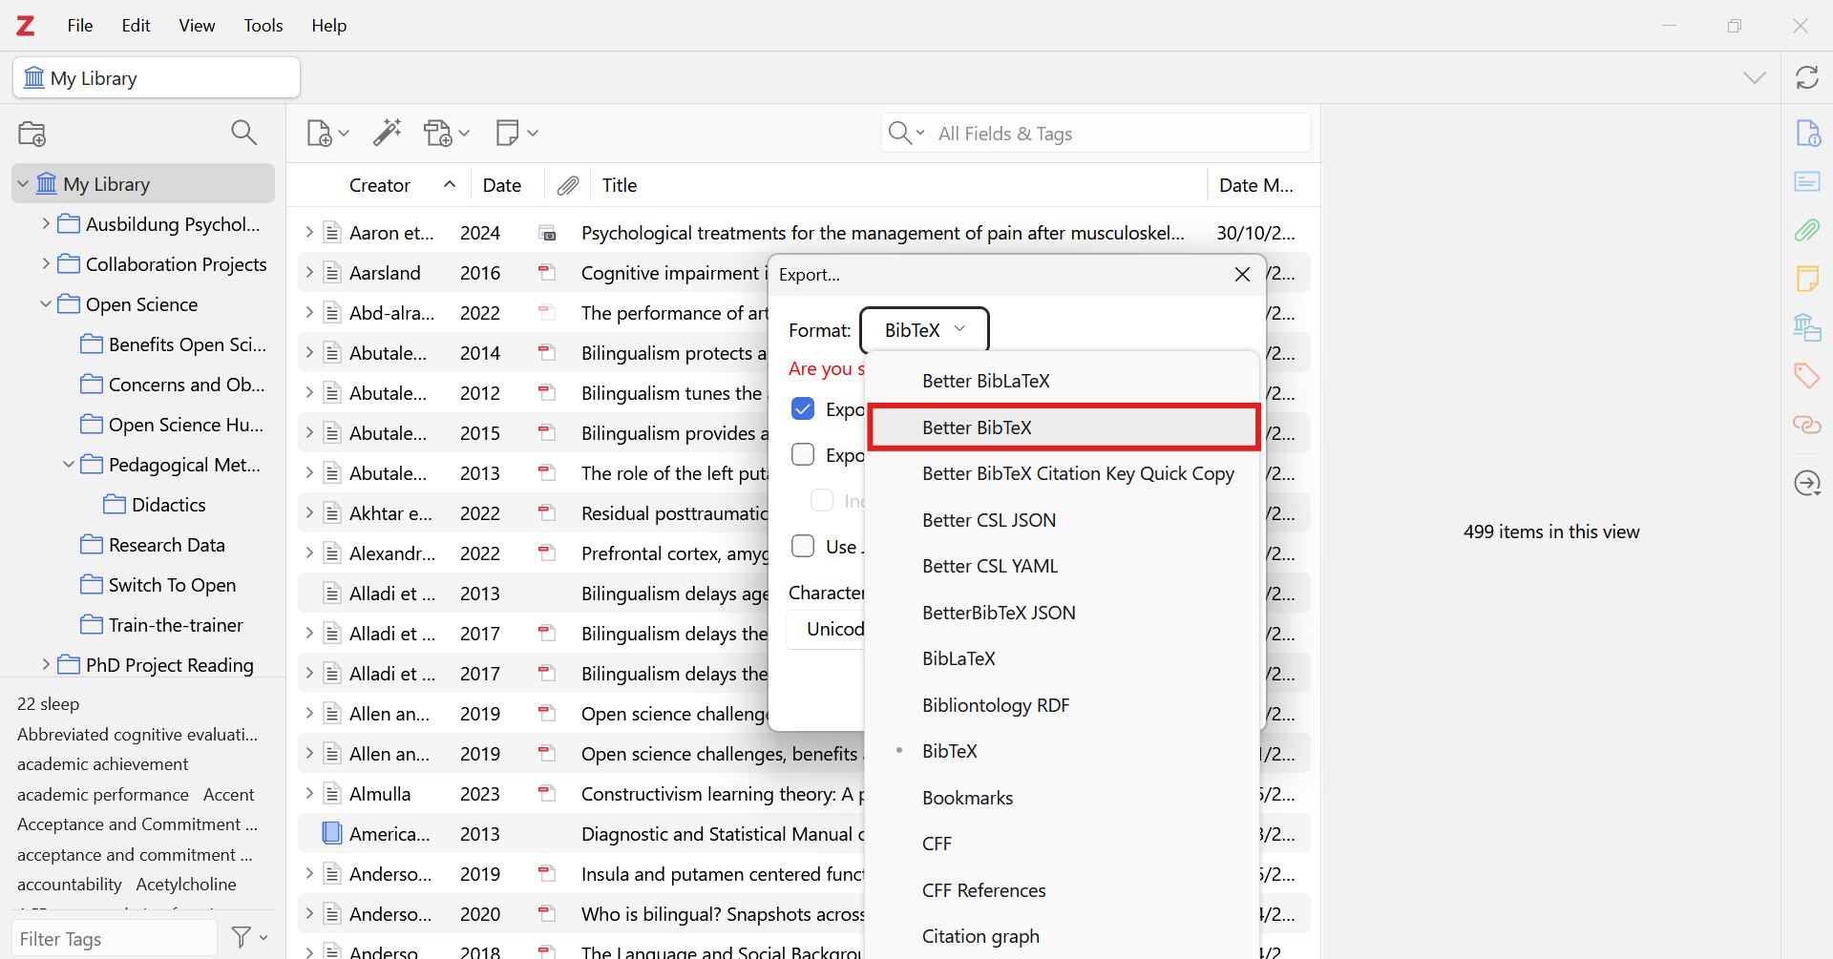Open Libraries and Collections sidebar icon
The width and height of the screenshot is (1833, 959).
pos(1807,327)
